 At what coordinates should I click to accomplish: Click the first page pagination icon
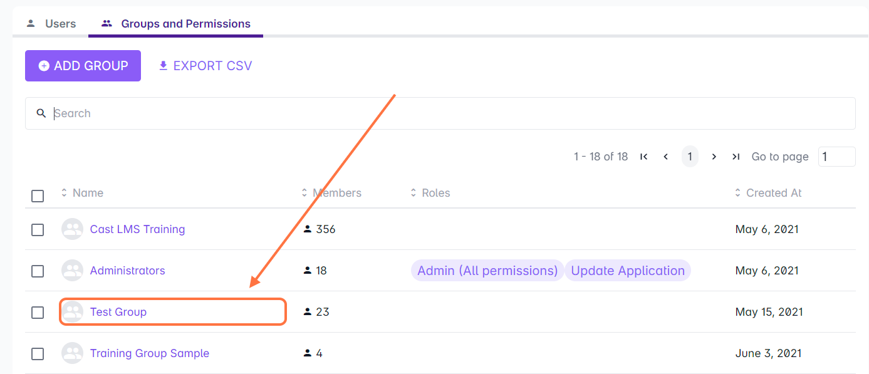[x=643, y=157]
